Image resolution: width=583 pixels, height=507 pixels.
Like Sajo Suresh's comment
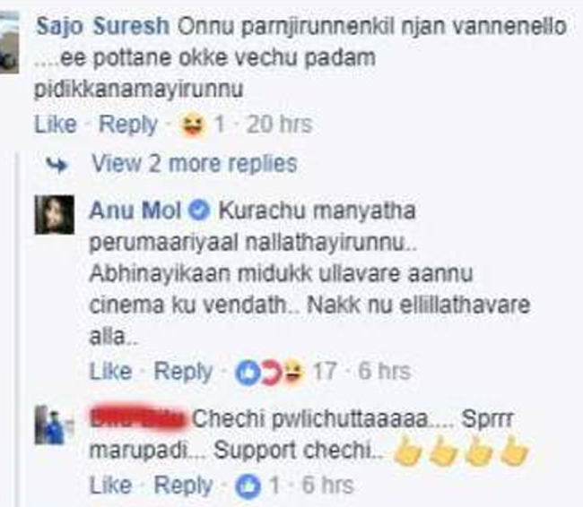tap(56, 124)
